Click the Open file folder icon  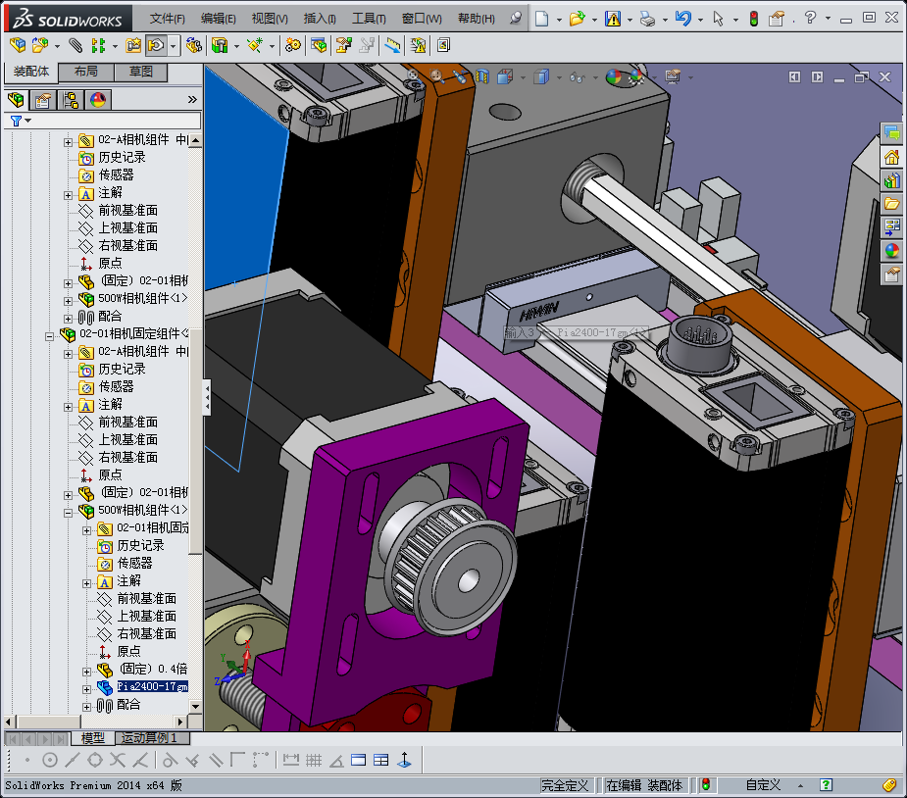(x=577, y=19)
